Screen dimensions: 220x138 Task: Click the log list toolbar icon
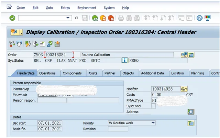(43, 44)
